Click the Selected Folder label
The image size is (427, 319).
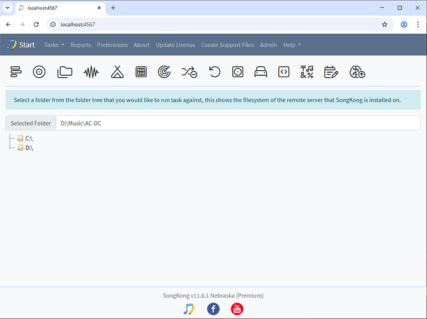(x=31, y=123)
